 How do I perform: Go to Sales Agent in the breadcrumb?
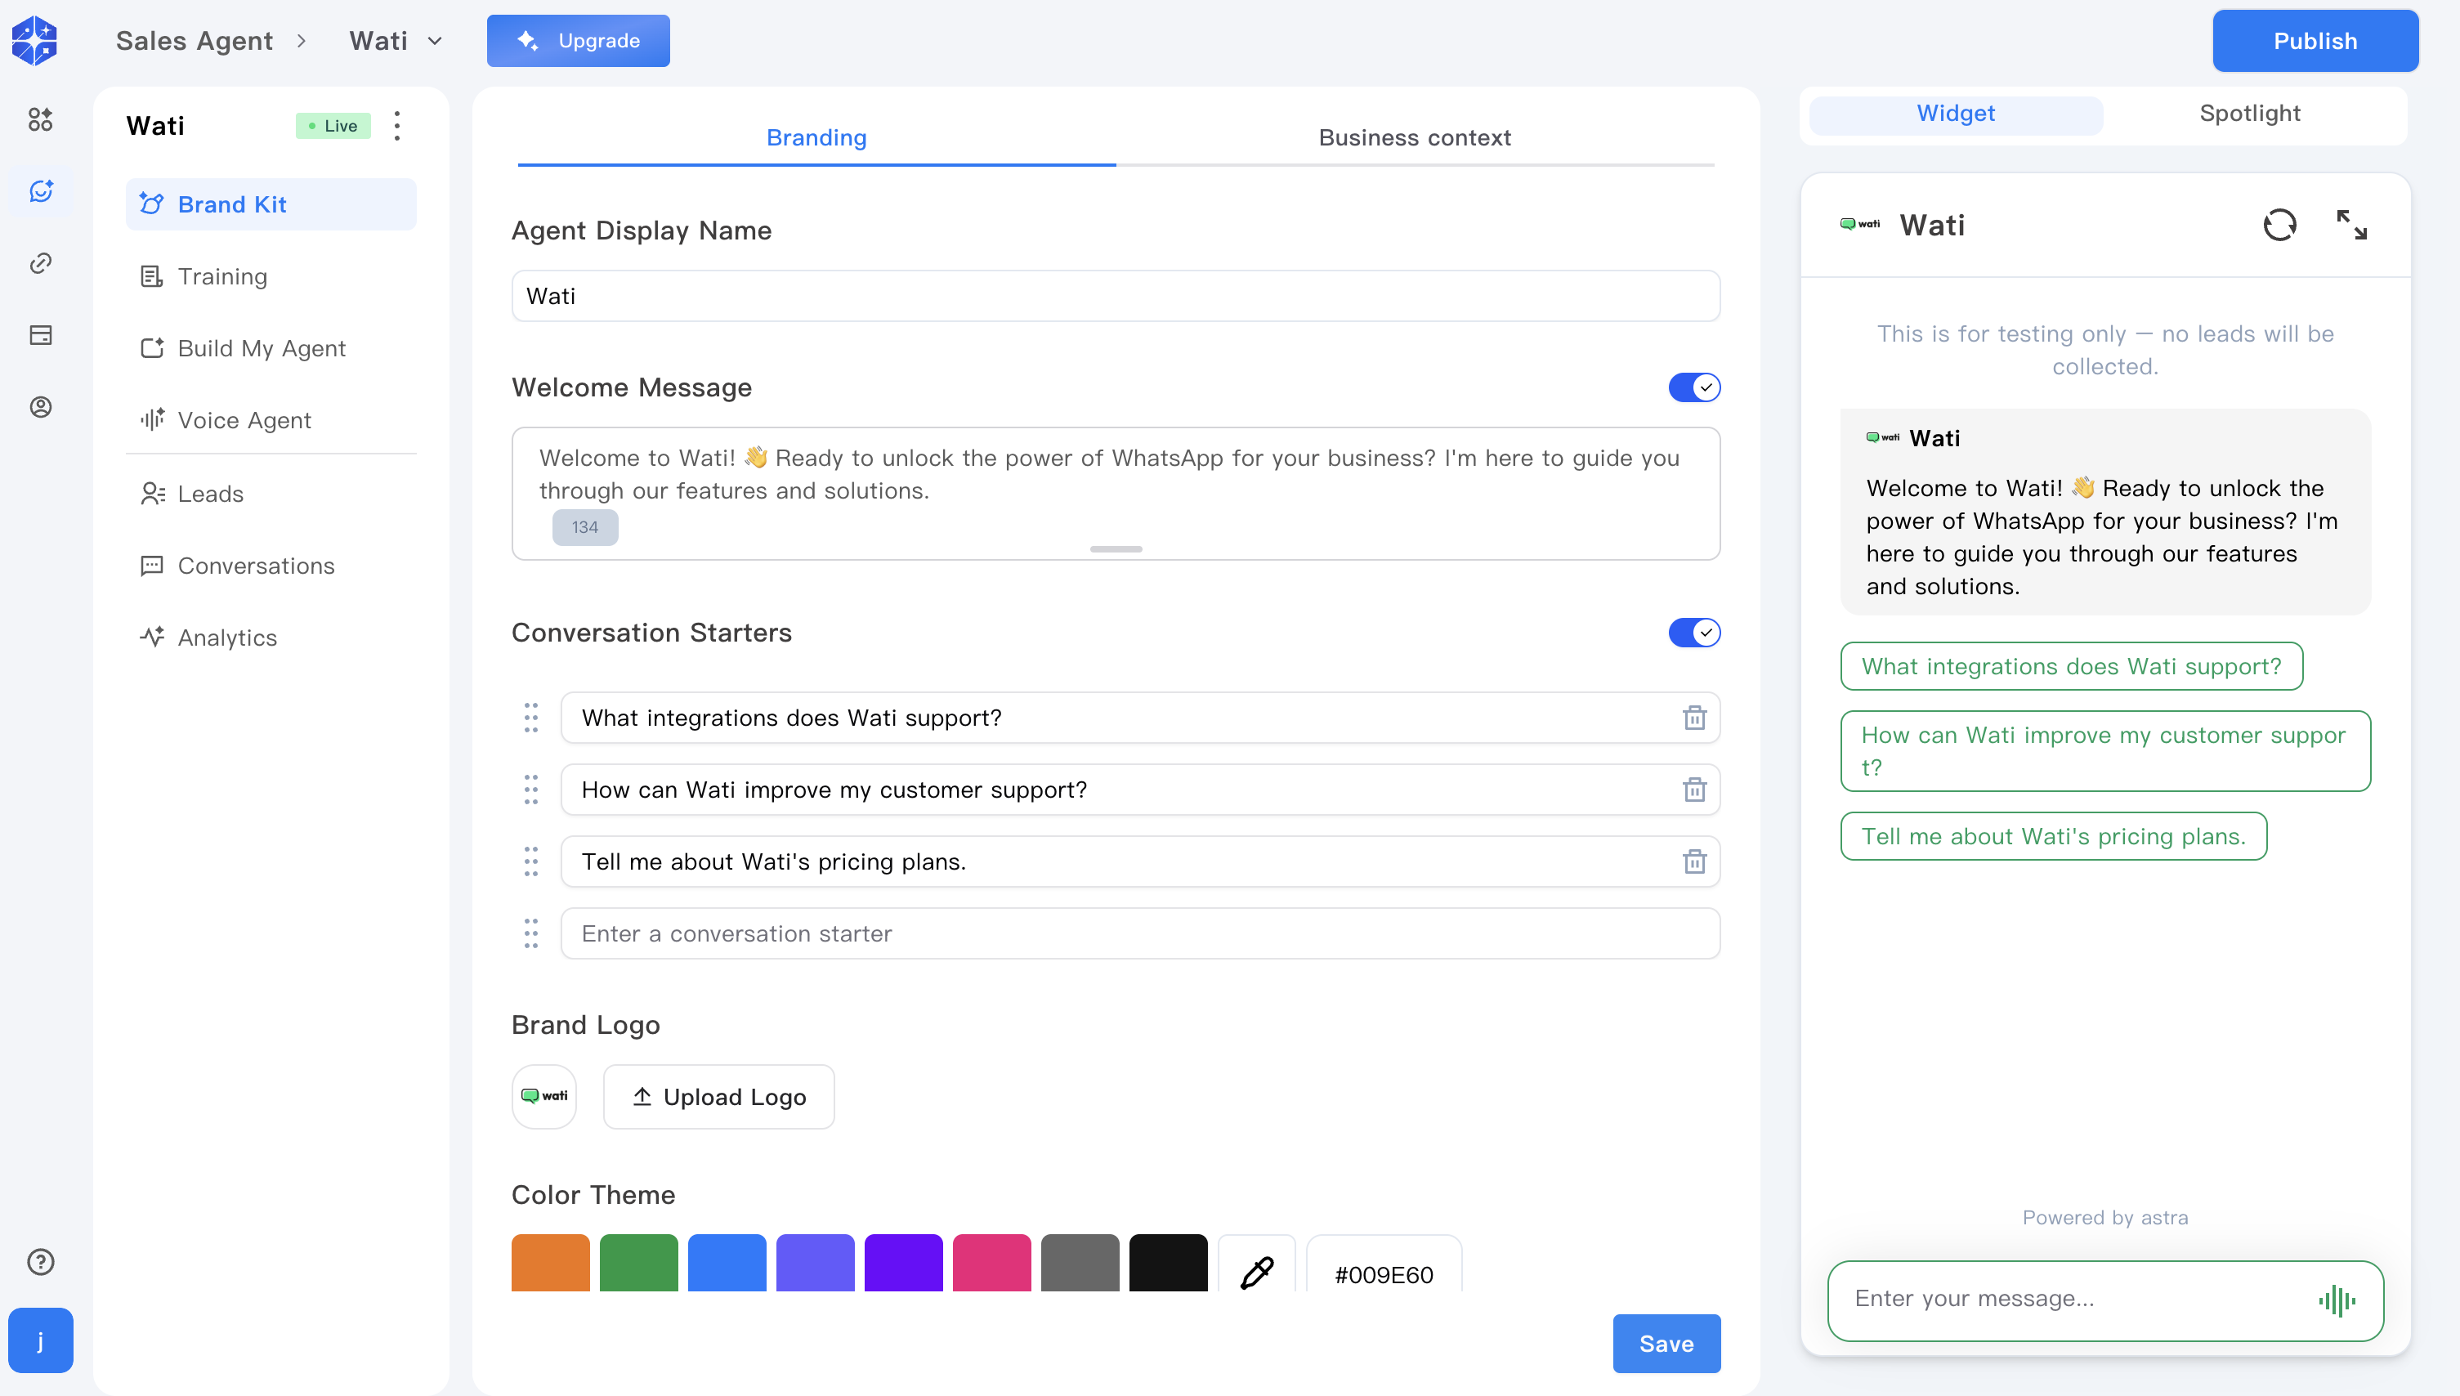(x=195, y=40)
